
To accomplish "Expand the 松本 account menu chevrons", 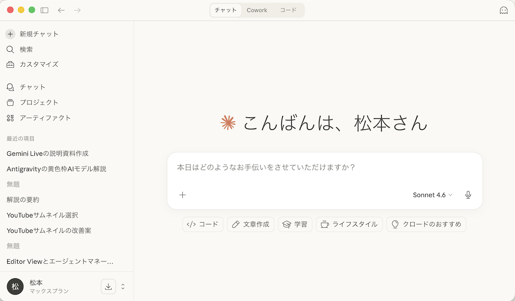I will pos(123,286).
